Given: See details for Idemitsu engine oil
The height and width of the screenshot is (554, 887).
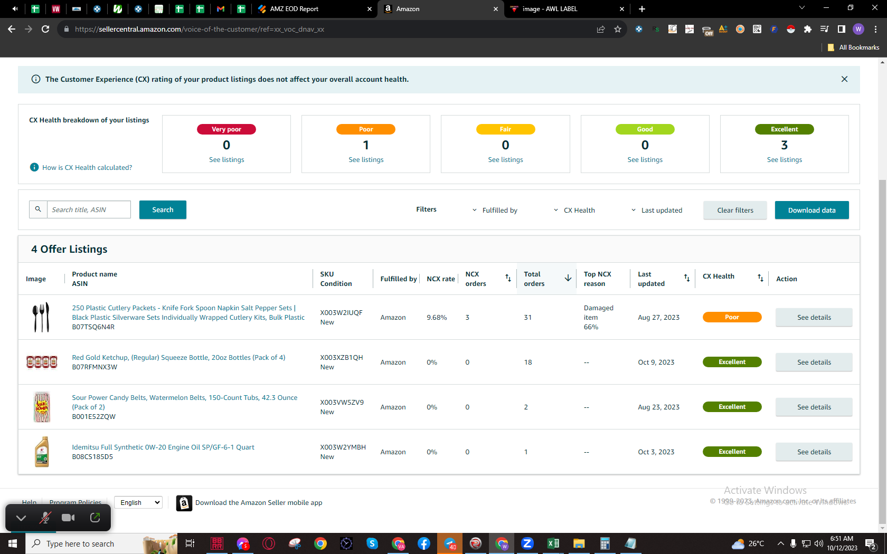Looking at the screenshot, I should [x=814, y=452].
